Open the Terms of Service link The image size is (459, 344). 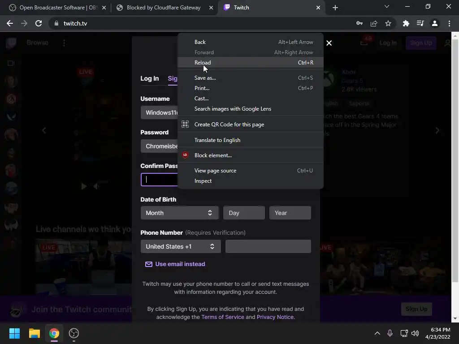[x=222, y=317]
